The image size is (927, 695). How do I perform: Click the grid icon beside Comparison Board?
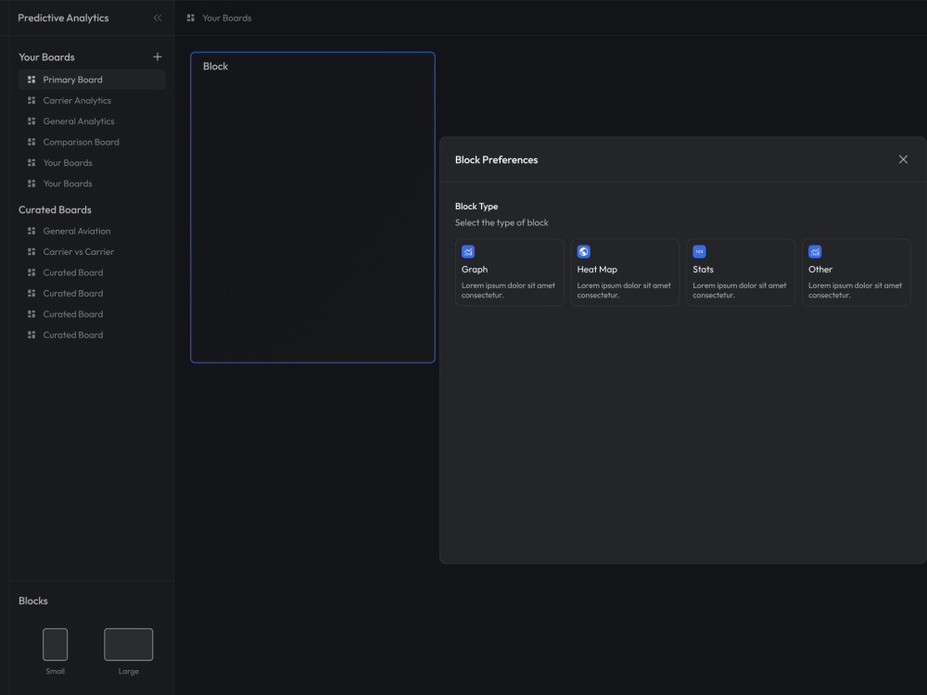pos(32,142)
